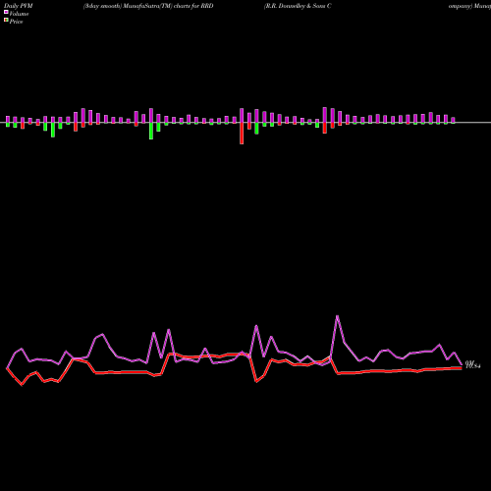This screenshot has width=491, height=491.
Task: Click the Daily PVM title text
Action: click(x=19, y=6)
